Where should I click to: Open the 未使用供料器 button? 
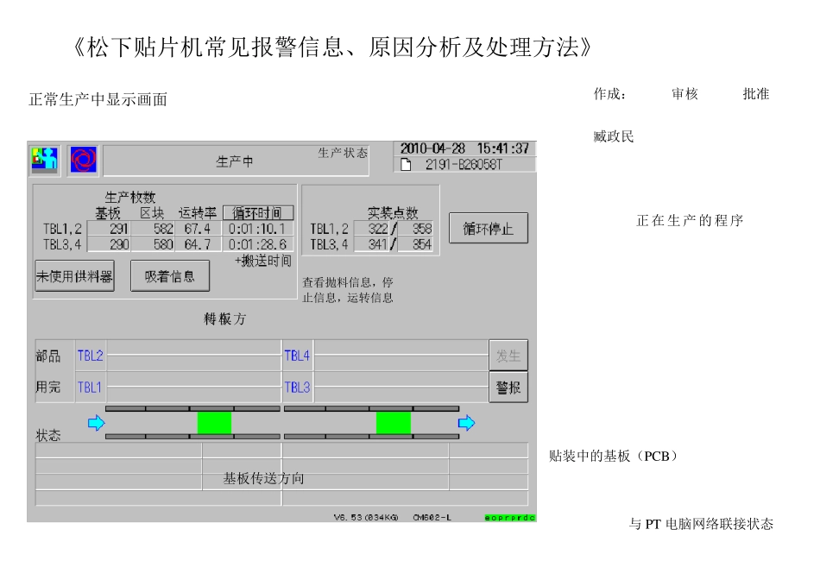pyautogui.click(x=74, y=275)
